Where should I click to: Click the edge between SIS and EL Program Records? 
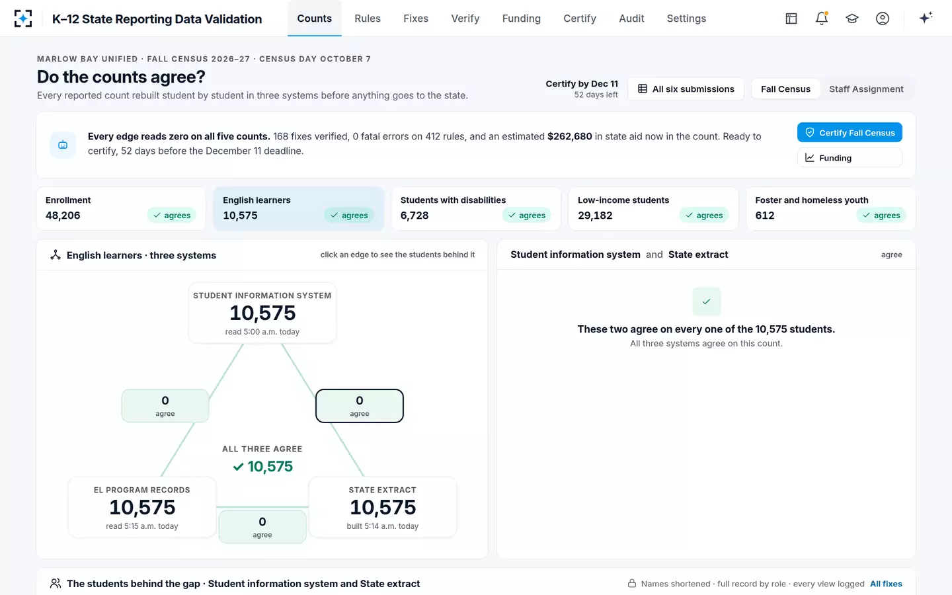pyautogui.click(x=165, y=406)
